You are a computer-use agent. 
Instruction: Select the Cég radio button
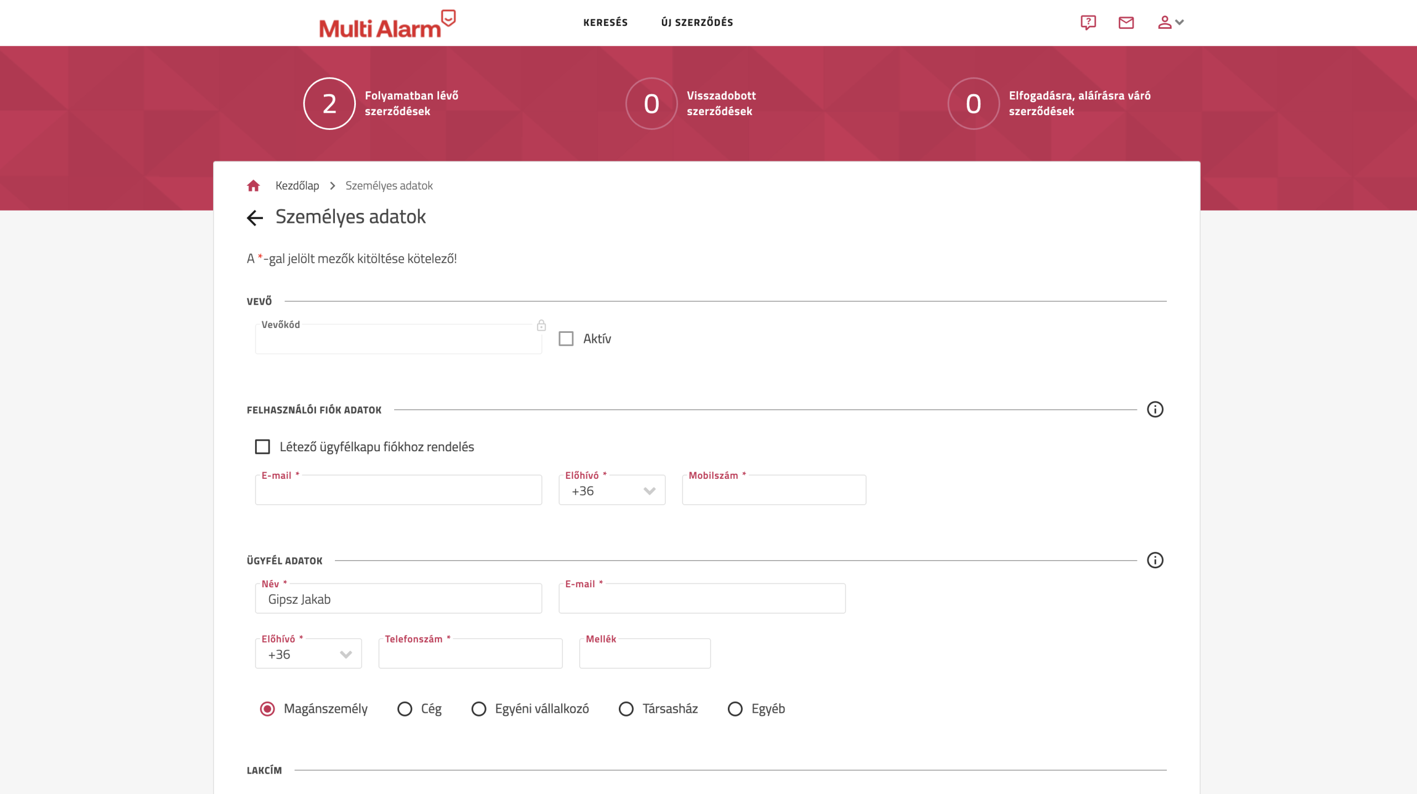[405, 709]
